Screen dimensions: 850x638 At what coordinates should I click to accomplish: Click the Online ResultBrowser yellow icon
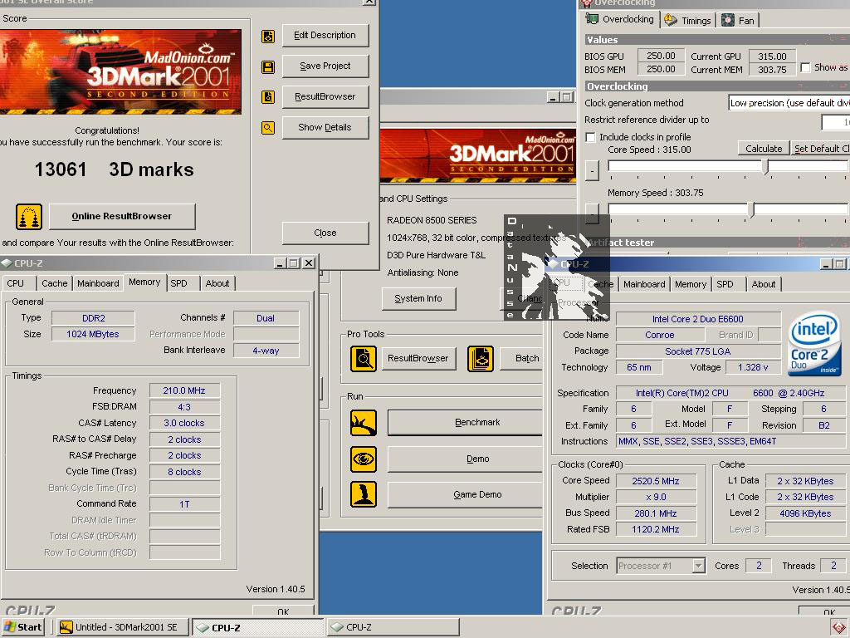[x=29, y=217]
